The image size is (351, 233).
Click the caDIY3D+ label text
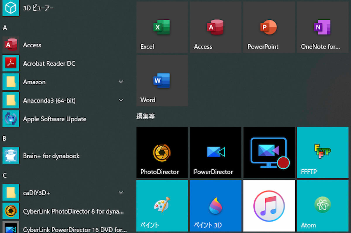36,193
